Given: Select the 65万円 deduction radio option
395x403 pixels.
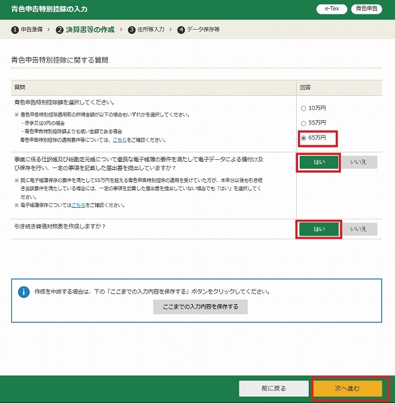Looking at the screenshot, I should 304,137.
